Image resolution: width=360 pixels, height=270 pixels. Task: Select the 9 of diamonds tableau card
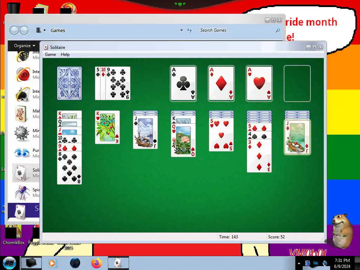[69, 147]
